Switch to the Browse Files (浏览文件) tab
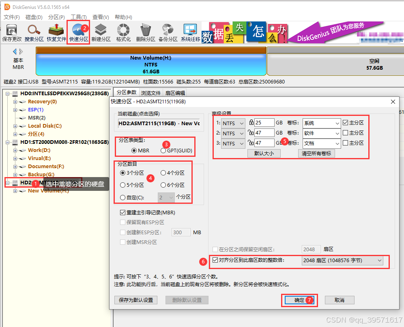The image size is (404, 327). click(151, 93)
